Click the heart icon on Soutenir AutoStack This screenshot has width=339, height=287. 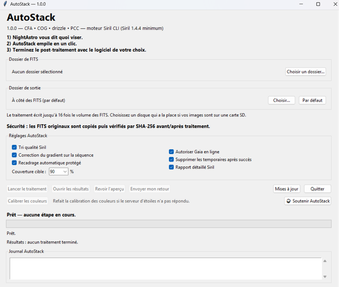[289, 201]
